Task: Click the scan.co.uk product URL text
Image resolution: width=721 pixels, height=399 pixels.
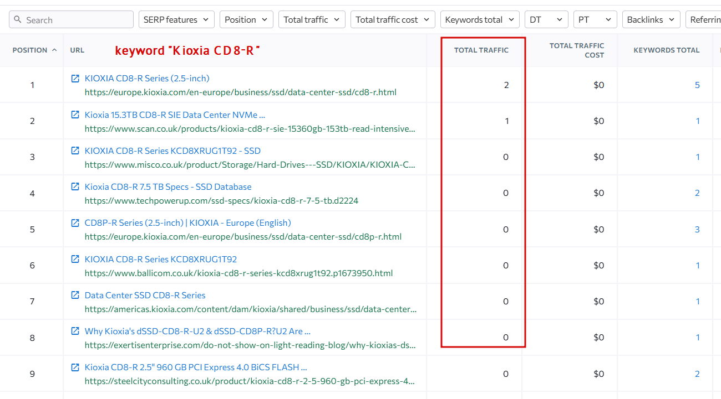Action: click(x=250, y=129)
